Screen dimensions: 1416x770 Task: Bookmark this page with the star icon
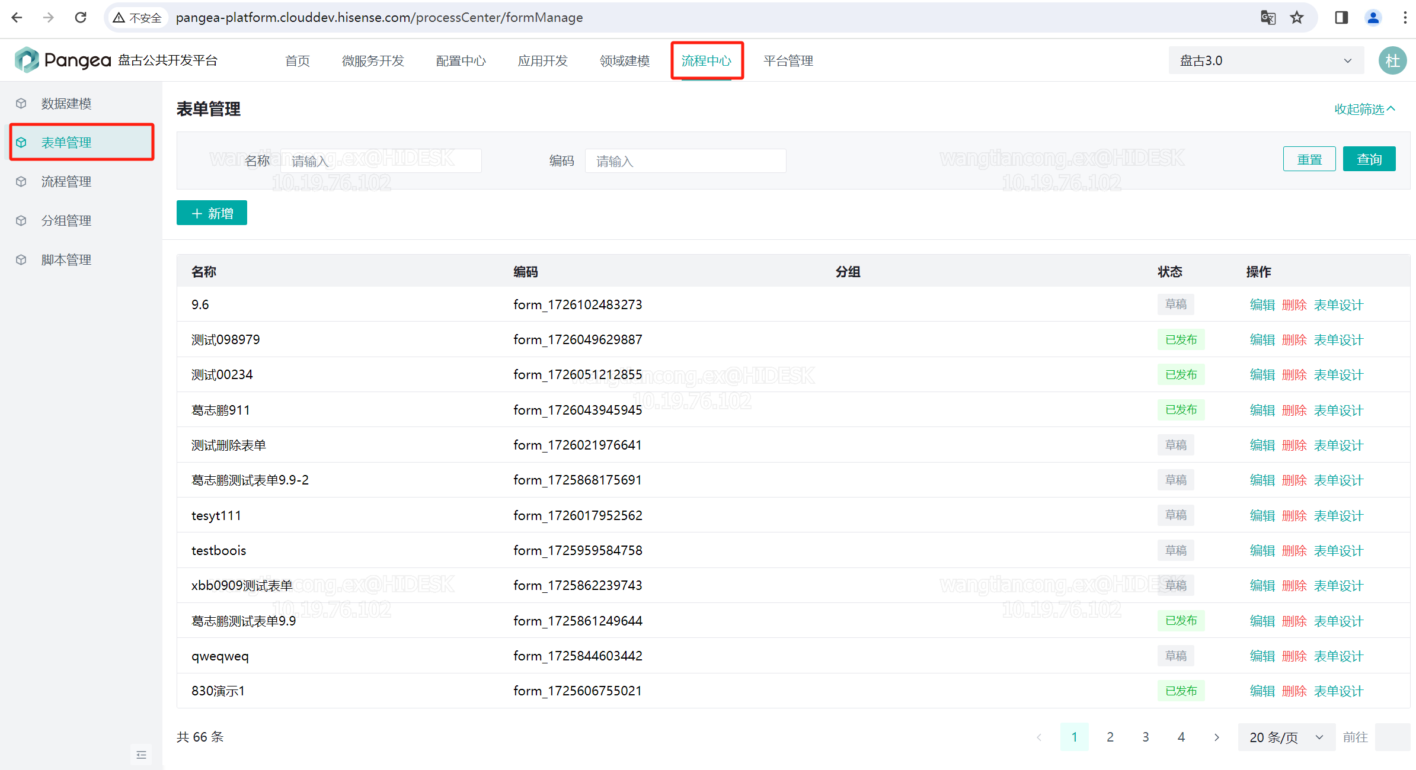tap(1297, 18)
